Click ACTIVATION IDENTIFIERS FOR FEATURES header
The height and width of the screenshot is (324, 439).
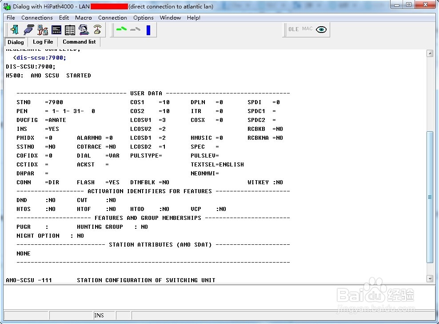click(x=150, y=191)
